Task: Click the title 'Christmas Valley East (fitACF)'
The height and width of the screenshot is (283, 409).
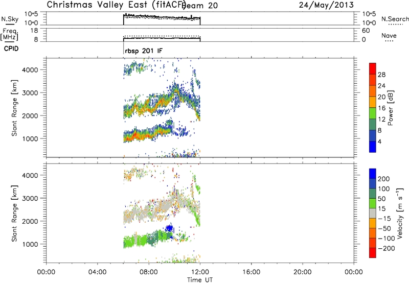Action: coord(117,5)
